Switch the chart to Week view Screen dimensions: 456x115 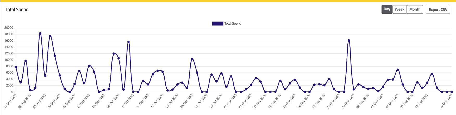click(399, 10)
